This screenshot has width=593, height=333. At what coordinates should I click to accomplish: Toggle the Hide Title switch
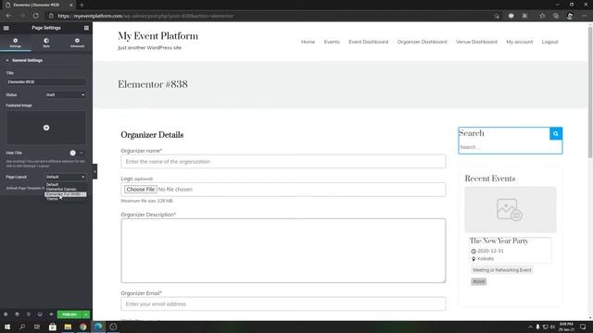76,153
